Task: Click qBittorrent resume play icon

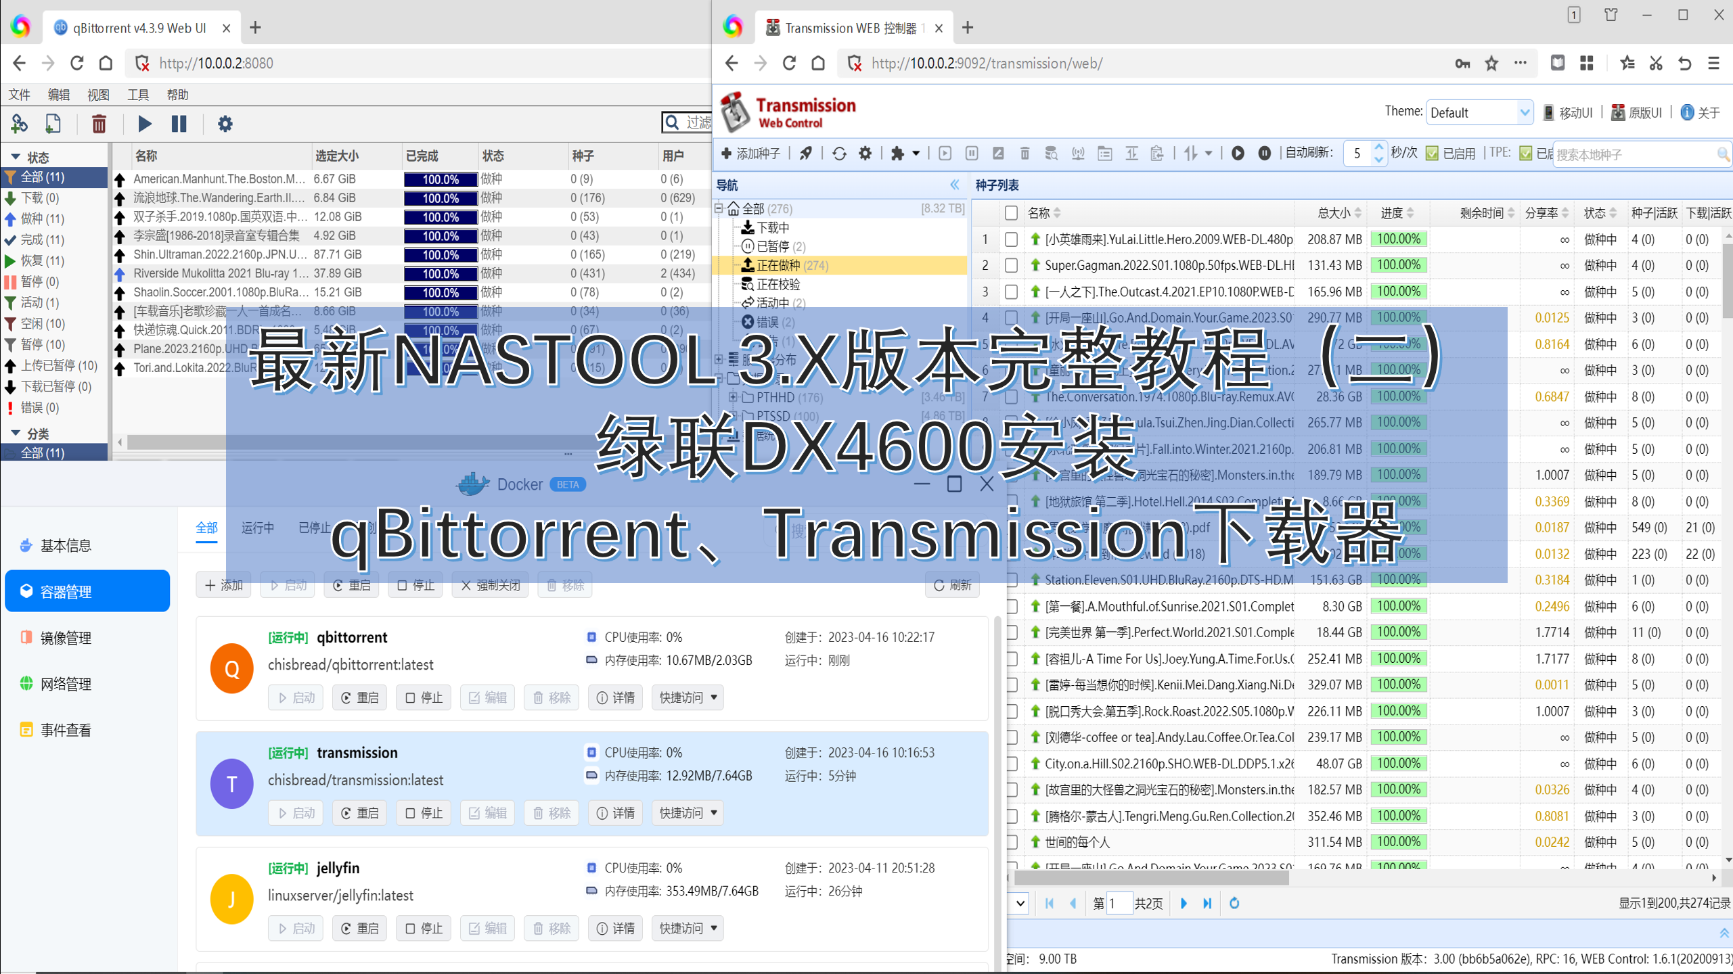Action: [x=144, y=124]
